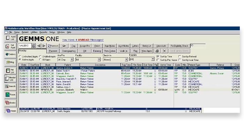Toggle Sort by Time checkbox

[x=158, y=56]
